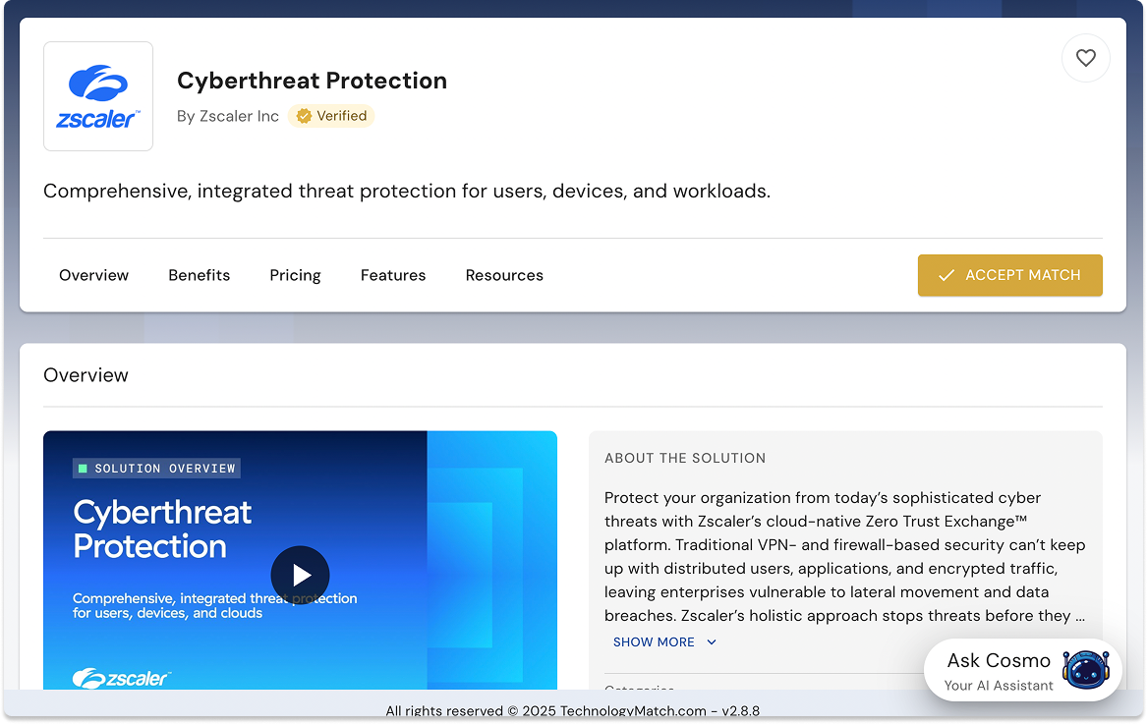Click the Cyberthreat Protection title
Viewport: 1147px width, 724px height.
click(x=312, y=81)
